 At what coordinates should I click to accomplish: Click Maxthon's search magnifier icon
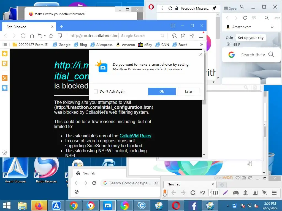pos(162,36)
